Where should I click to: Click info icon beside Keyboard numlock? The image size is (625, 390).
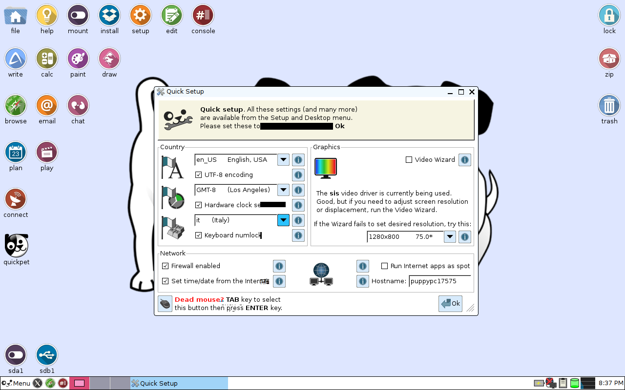(x=298, y=235)
